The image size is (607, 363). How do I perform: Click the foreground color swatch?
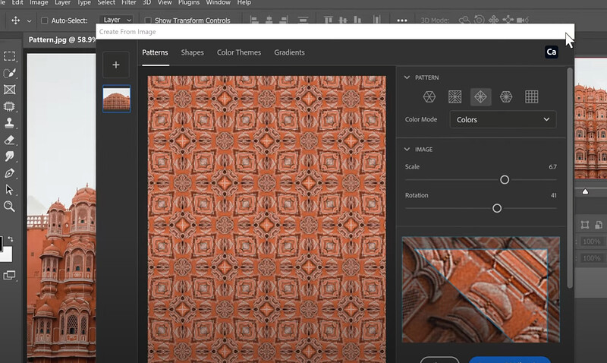point(2,243)
